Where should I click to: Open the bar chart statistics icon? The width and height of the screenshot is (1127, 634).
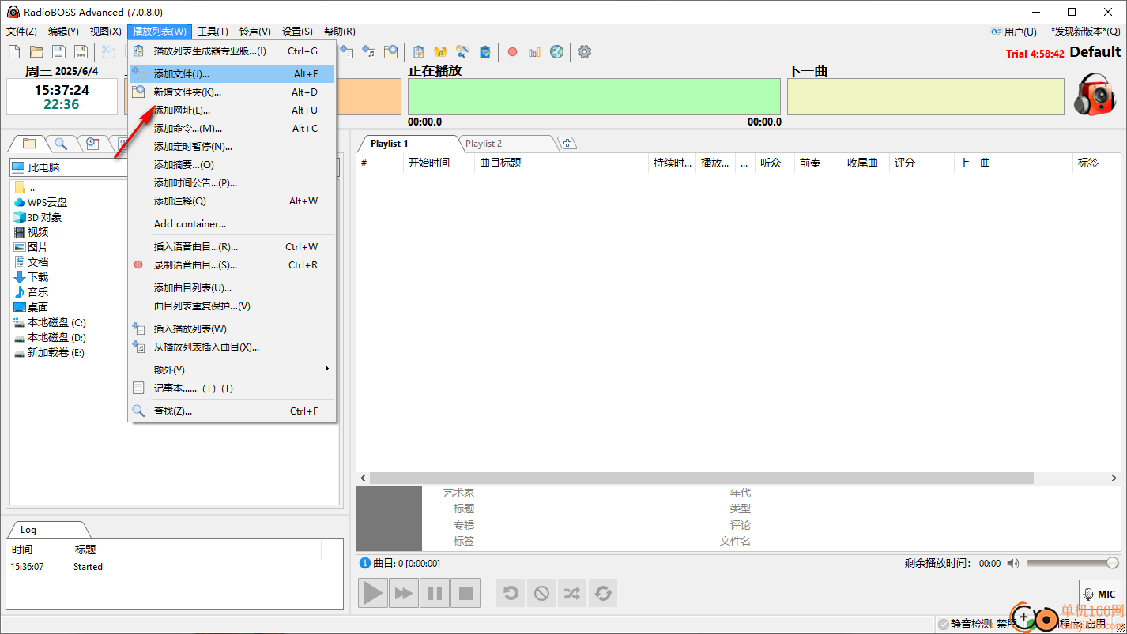point(535,52)
